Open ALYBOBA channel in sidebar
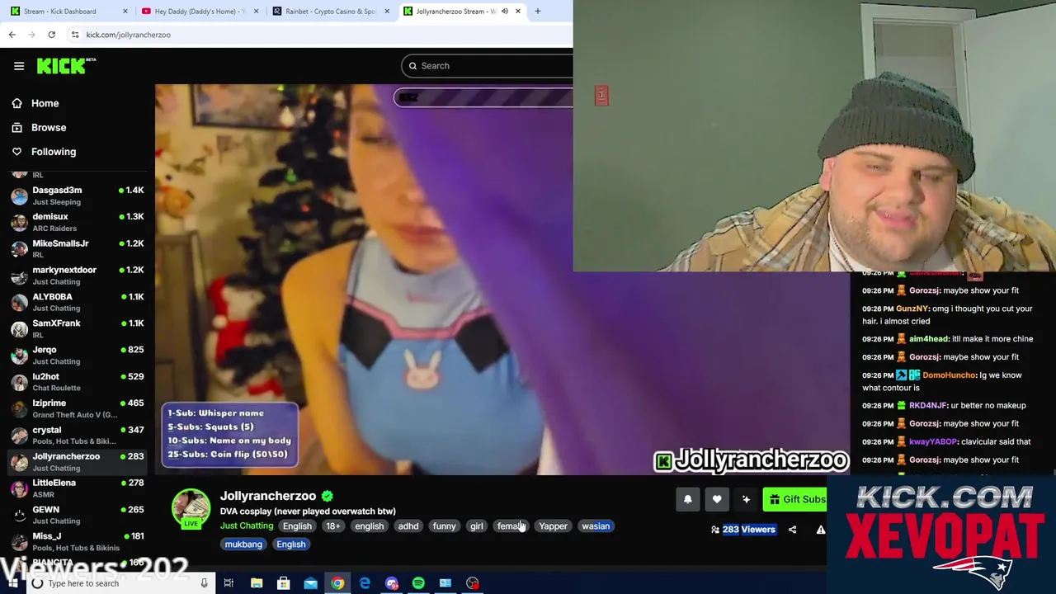This screenshot has height=594, width=1056. point(78,302)
